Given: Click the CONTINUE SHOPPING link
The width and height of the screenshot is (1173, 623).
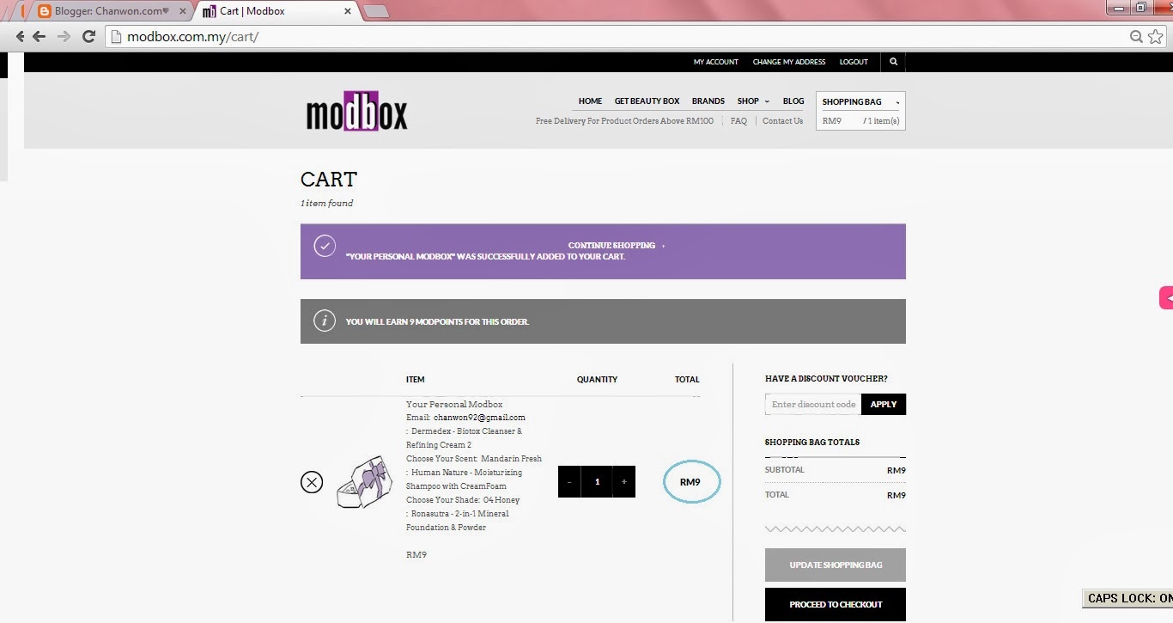Looking at the screenshot, I should (611, 245).
